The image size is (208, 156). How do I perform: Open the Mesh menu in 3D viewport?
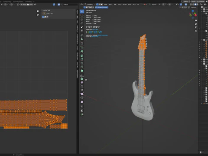pyautogui.click(x=120, y=4)
